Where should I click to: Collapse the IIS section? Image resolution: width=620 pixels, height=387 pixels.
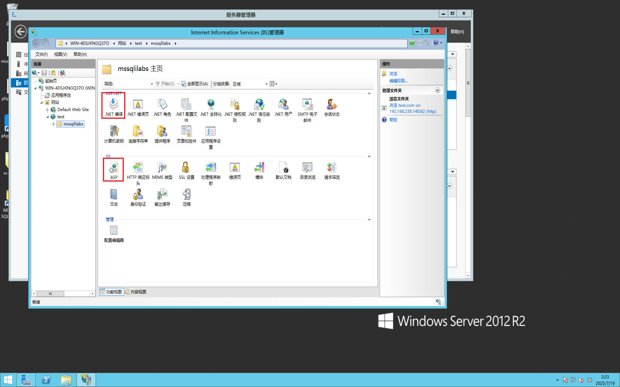pyautogui.click(x=369, y=156)
